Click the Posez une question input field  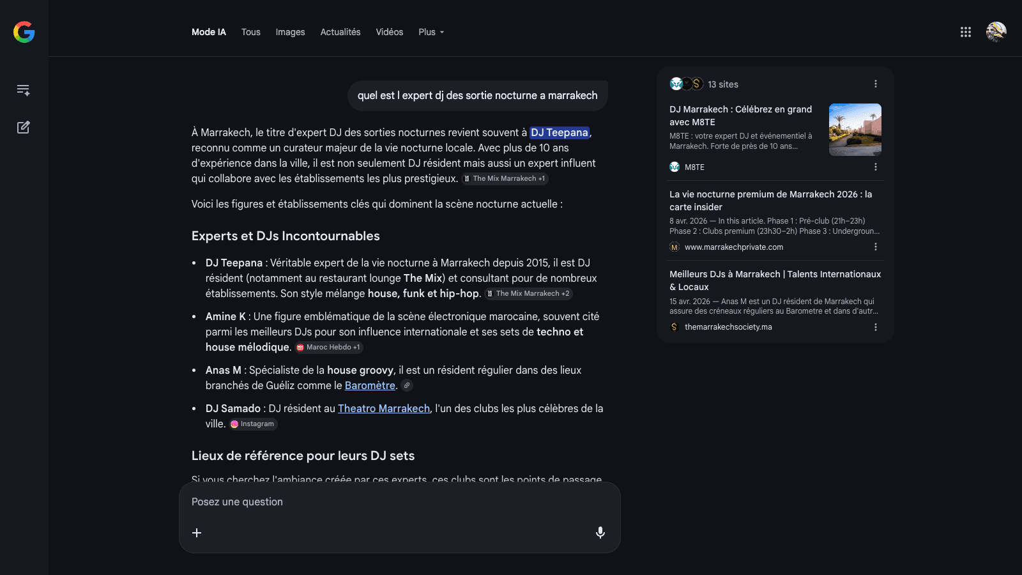pyautogui.click(x=400, y=502)
